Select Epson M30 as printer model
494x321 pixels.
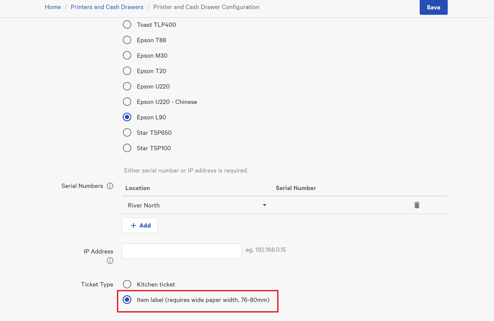coord(127,55)
